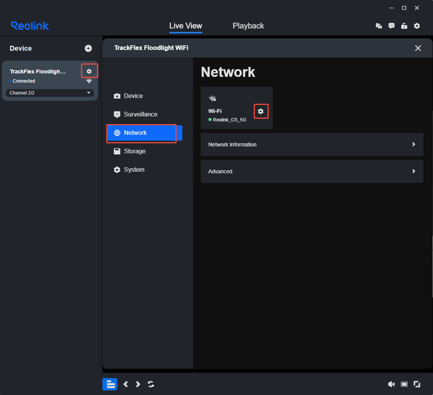Click the Wi-Fi signal icon in the Wi-Fi card
The height and width of the screenshot is (395, 433).
click(212, 98)
